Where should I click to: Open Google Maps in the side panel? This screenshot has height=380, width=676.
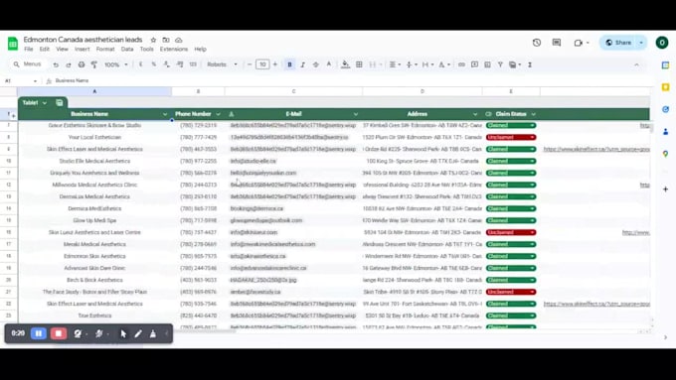(666, 154)
